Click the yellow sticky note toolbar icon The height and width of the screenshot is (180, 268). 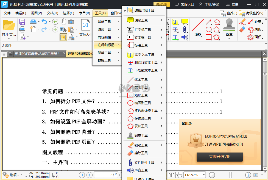(185, 21)
